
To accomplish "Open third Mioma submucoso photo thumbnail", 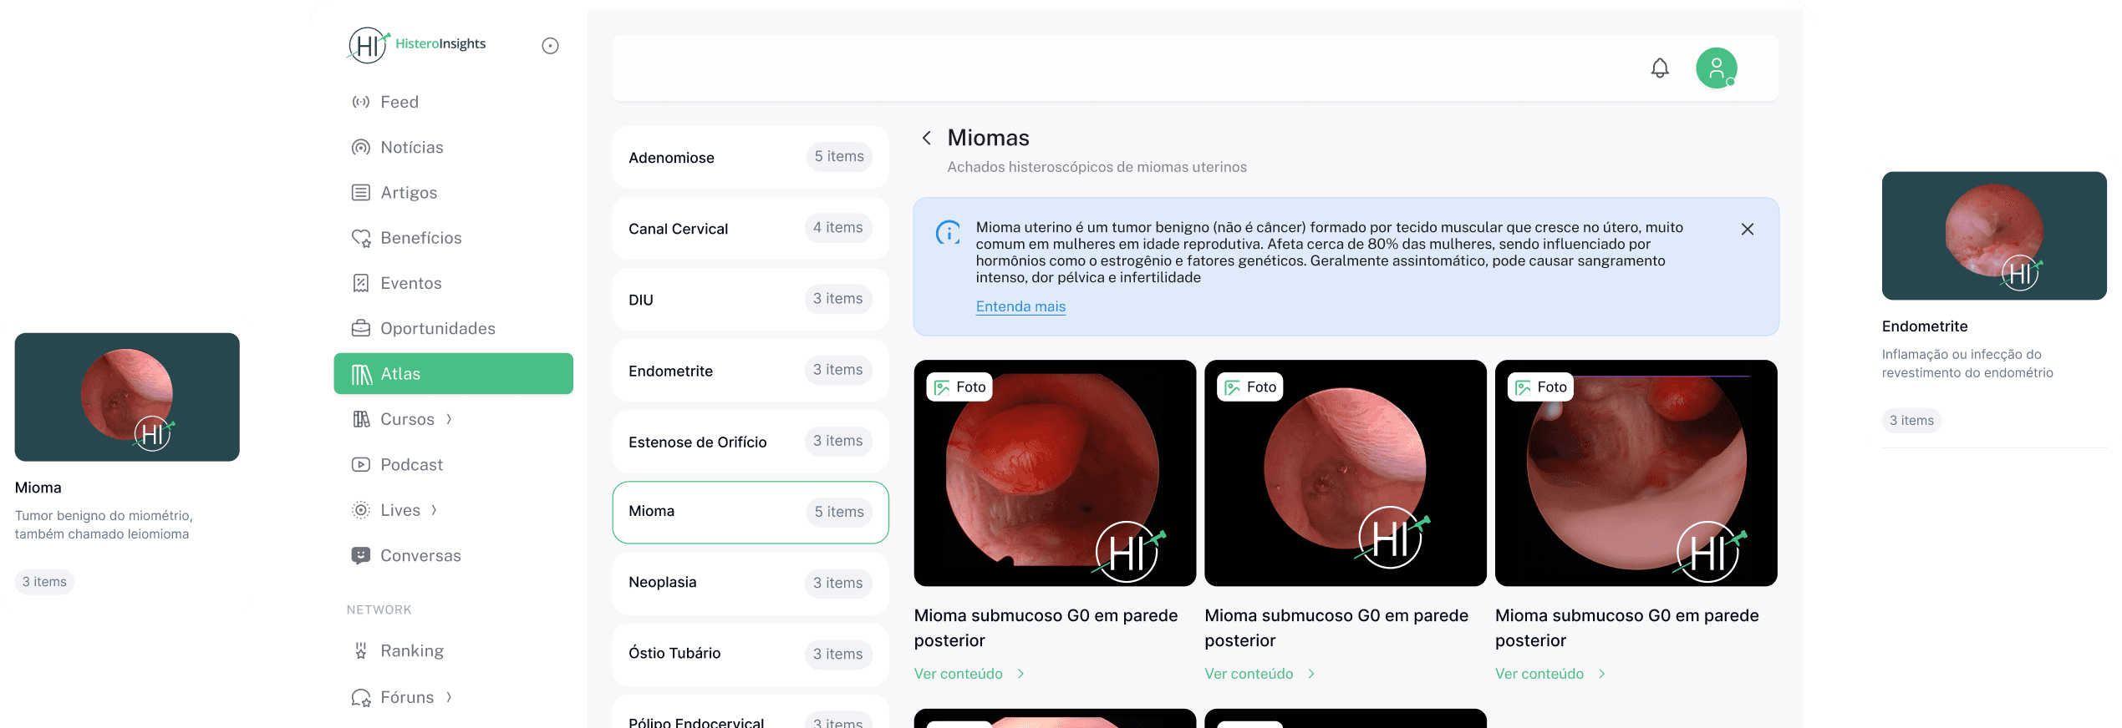I will (x=1636, y=473).
